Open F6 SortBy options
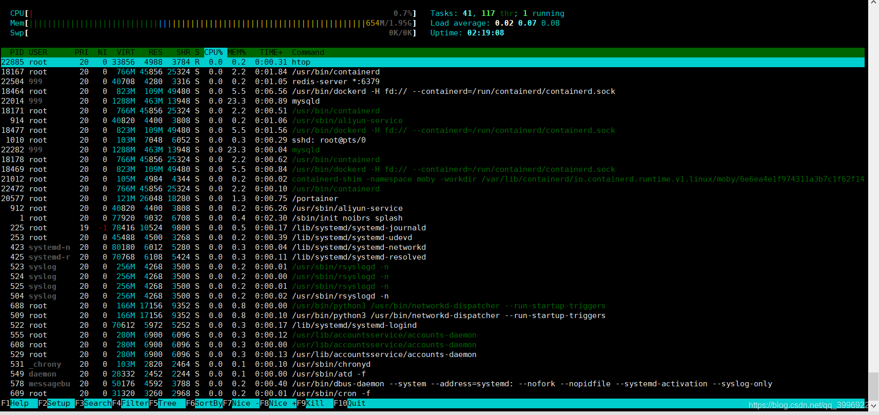The height and width of the screenshot is (415, 879). pyautogui.click(x=204, y=403)
